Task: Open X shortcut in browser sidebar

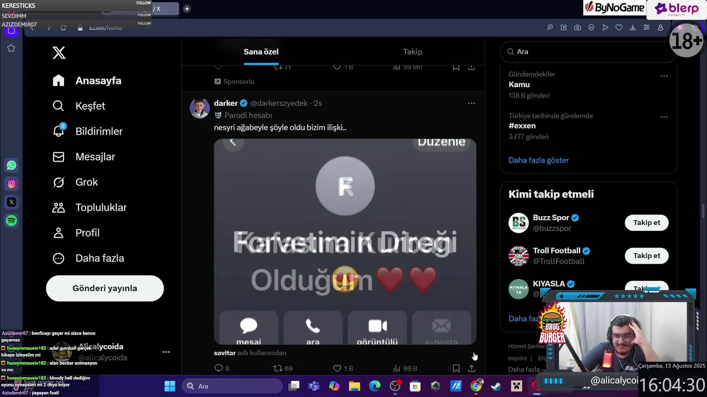Action: pos(12,202)
